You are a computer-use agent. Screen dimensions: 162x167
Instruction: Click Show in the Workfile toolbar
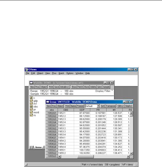[74, 87]
